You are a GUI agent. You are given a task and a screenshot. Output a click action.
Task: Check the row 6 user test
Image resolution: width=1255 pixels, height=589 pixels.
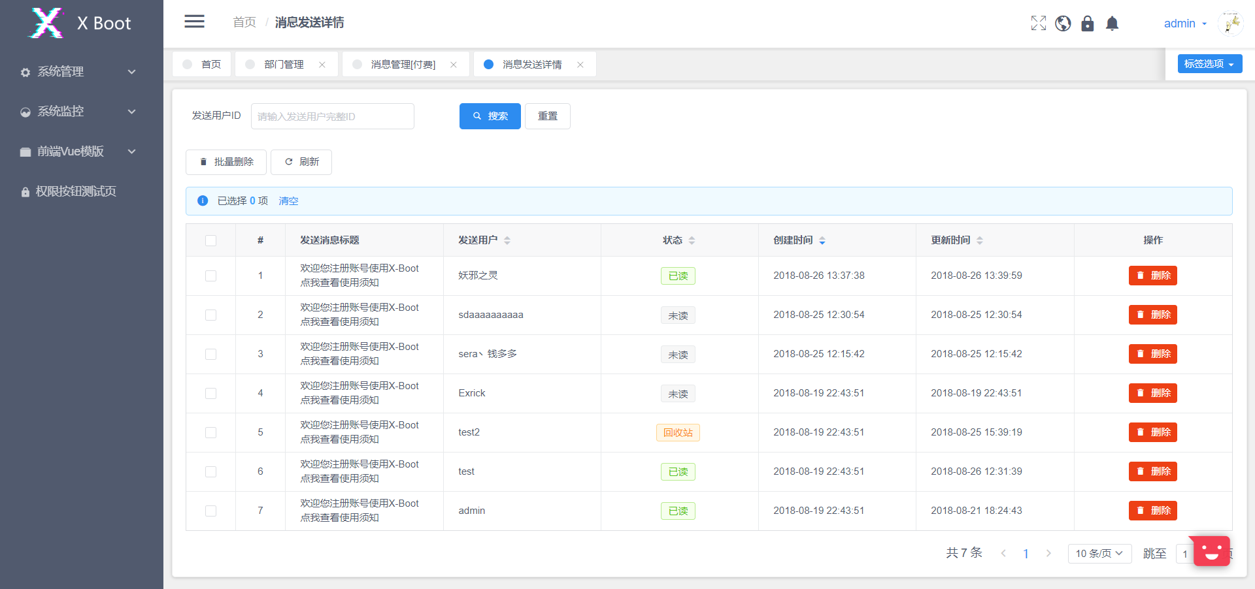[210, 471]
